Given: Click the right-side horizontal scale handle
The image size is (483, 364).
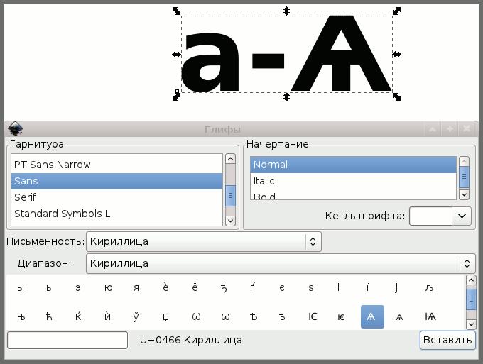Looking at the screenshot, I should coord(397,55).
